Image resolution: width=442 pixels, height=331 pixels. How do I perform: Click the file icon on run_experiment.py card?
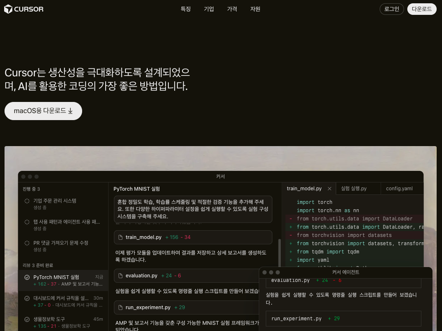[121, 307]
